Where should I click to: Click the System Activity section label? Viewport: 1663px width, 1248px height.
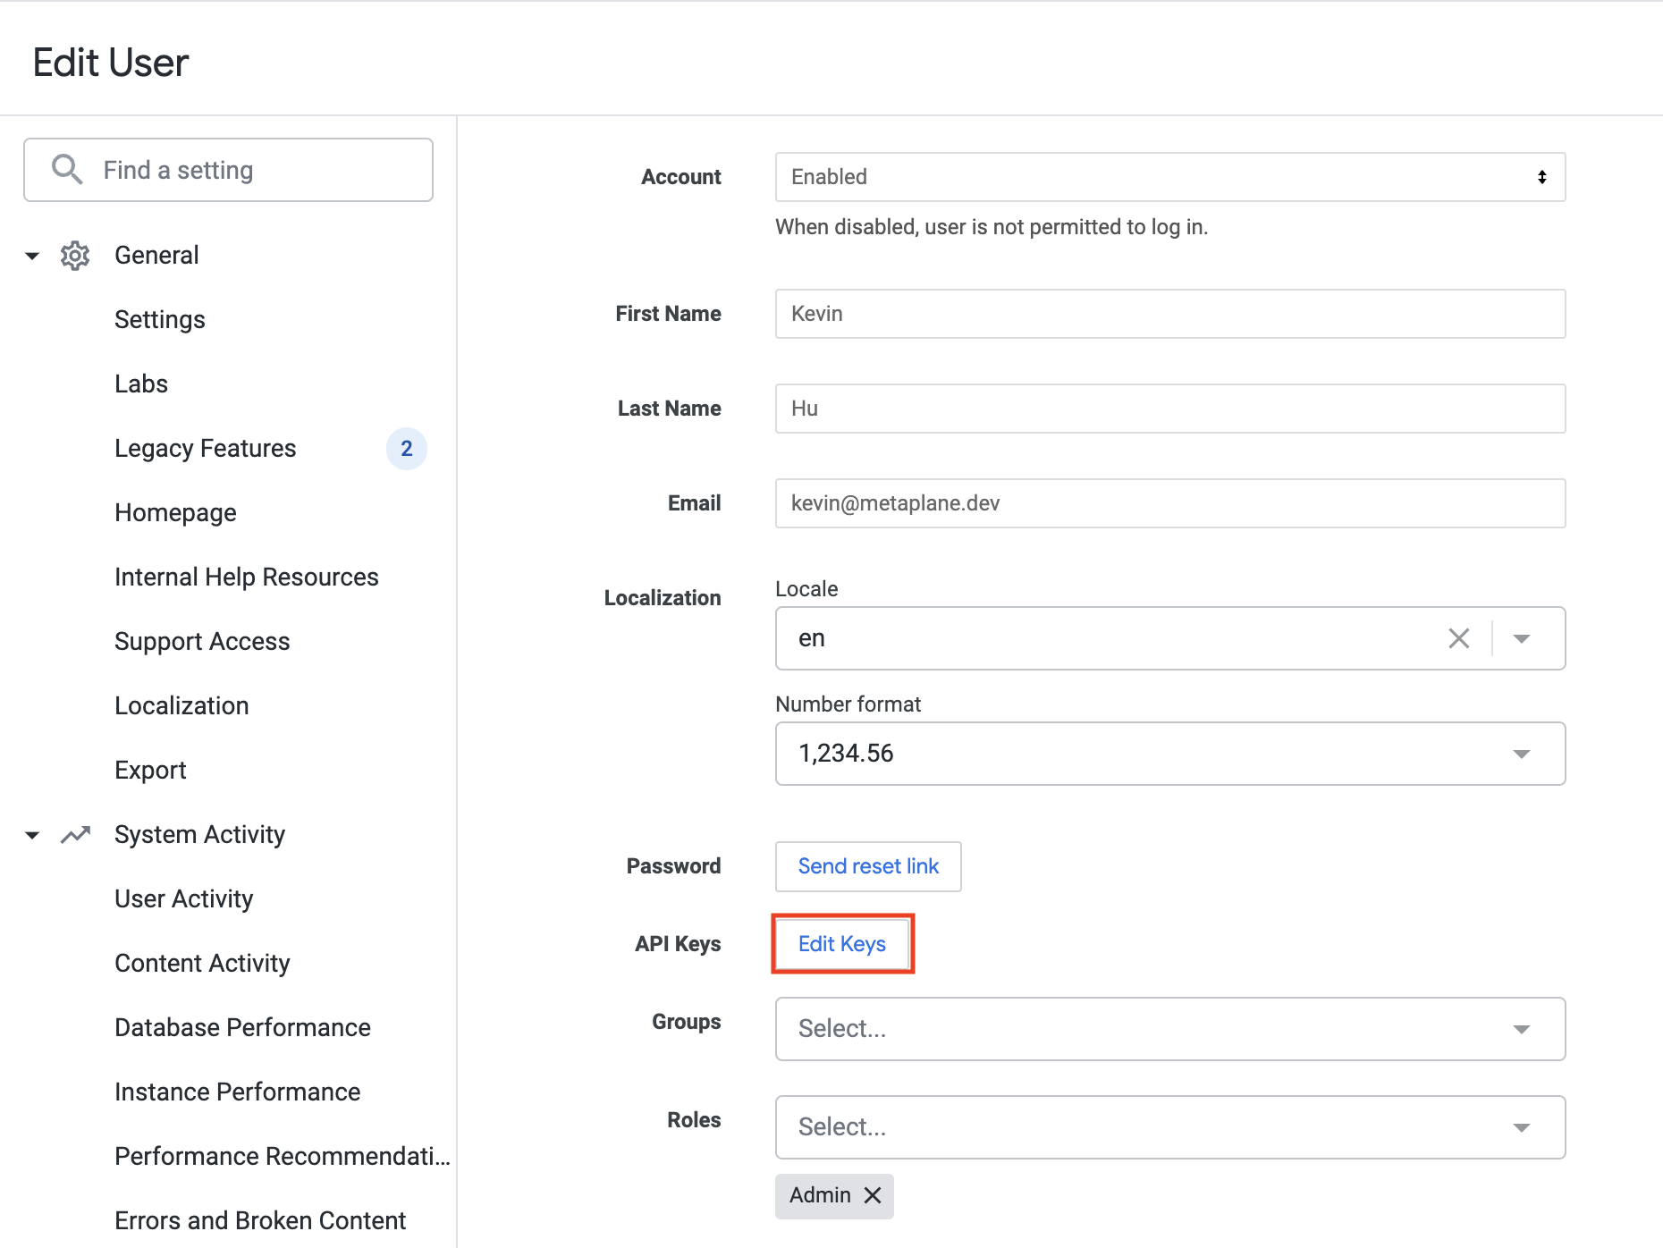pyautogui.click(x=199, y=835)
